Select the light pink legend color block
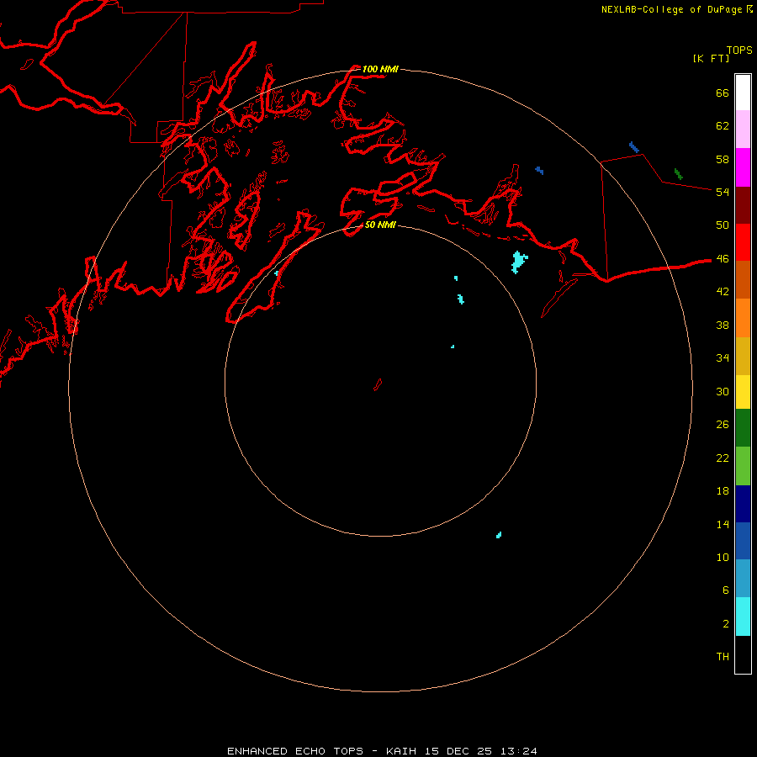 pyautogui.click(x=743, y=129)
